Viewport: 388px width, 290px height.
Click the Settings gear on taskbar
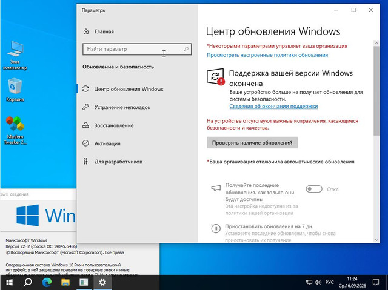(102, 282)
